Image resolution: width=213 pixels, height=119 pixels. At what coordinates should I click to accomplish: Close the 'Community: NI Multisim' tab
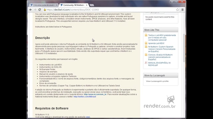pyautogui.click(x=87, y=5)
